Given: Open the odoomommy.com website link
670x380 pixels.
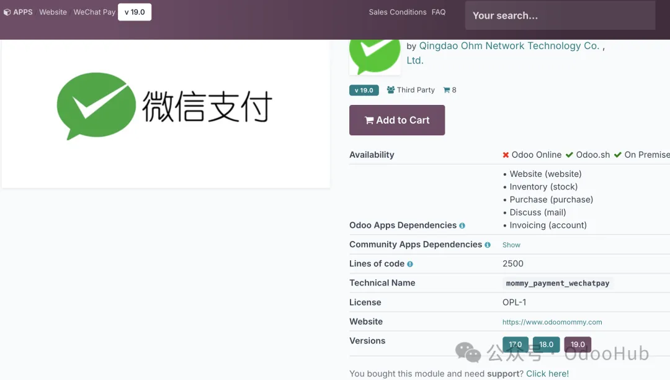Looking at the screenshot, I should 552,322.
